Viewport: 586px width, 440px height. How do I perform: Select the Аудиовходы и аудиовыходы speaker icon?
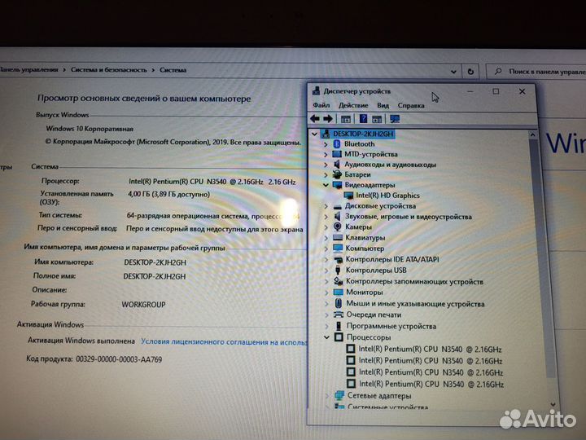tap(337, 165)
